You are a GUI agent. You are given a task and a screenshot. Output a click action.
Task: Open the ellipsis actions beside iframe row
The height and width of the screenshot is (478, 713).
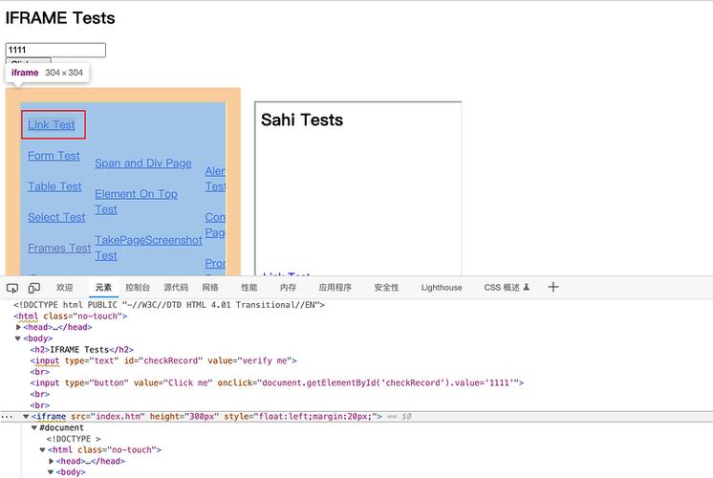(x=7, y=416)
